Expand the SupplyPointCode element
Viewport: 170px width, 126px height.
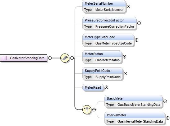126,74
